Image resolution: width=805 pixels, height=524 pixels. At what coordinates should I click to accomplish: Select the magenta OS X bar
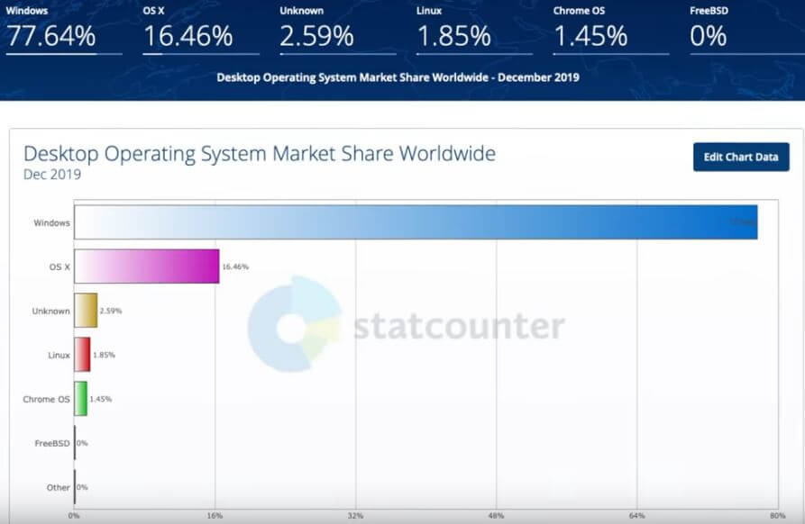tap(146, 267)
